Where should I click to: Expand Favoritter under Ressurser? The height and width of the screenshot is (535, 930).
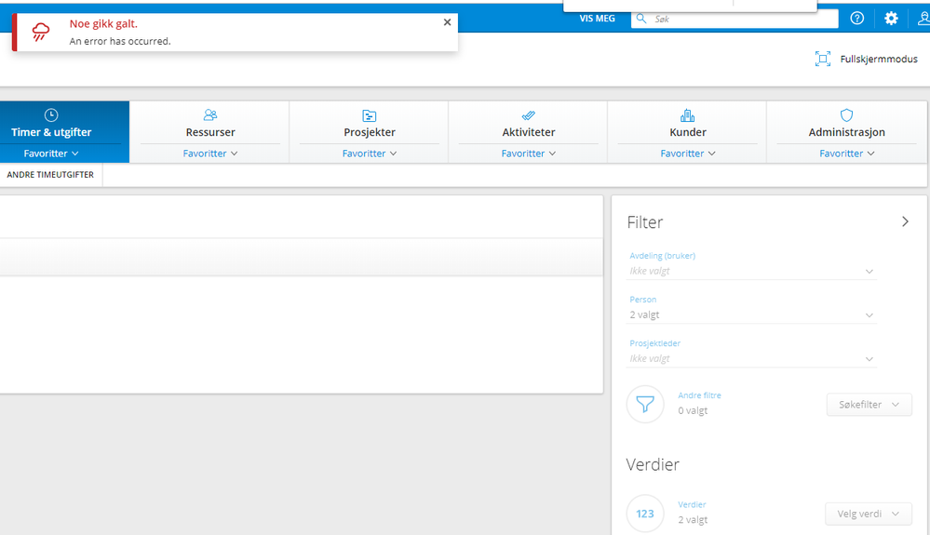pyautogui.click(x=210, y=154)
